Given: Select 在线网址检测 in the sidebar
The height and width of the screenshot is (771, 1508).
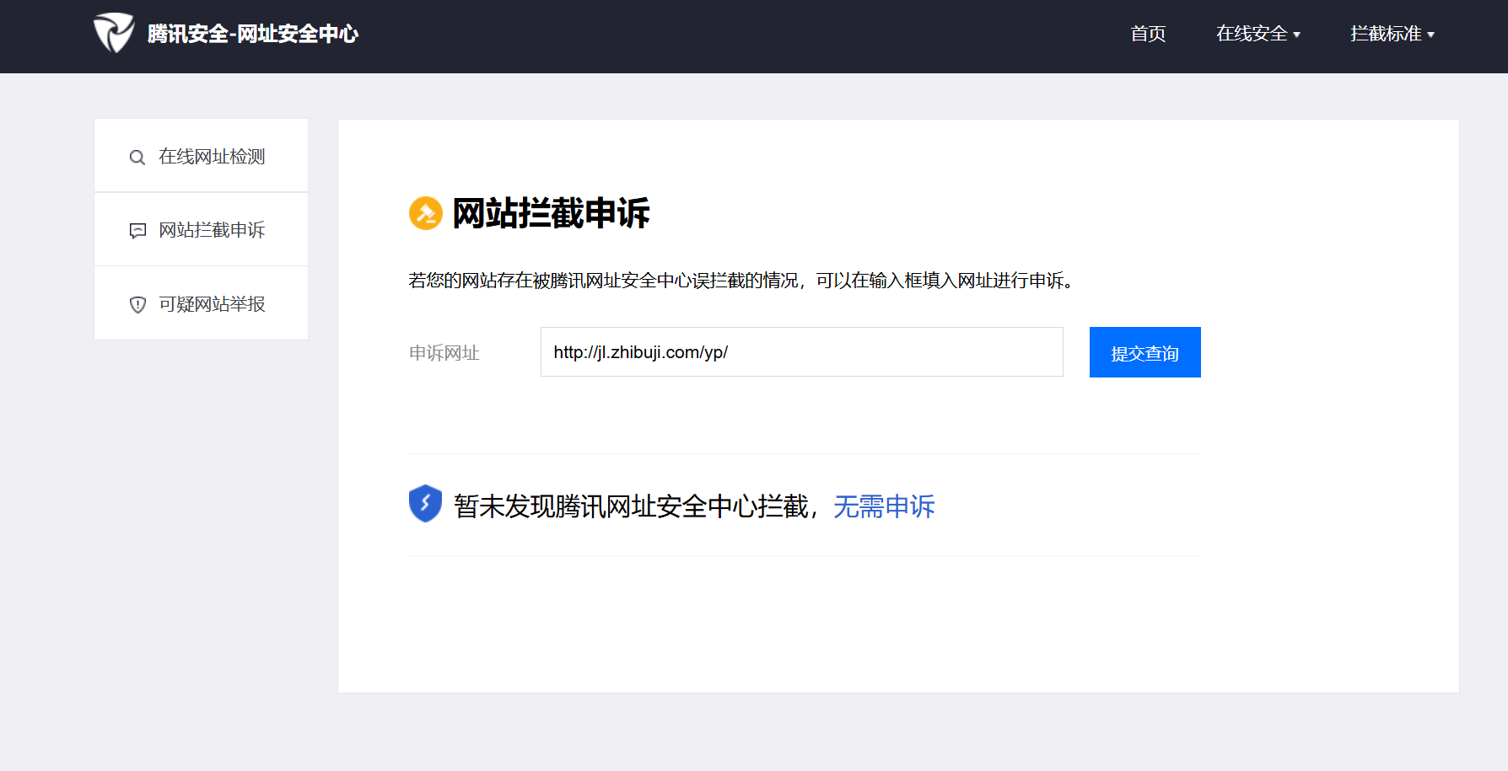Looking at the screenshot, I should pyautogui.click(x=201, y=156).
